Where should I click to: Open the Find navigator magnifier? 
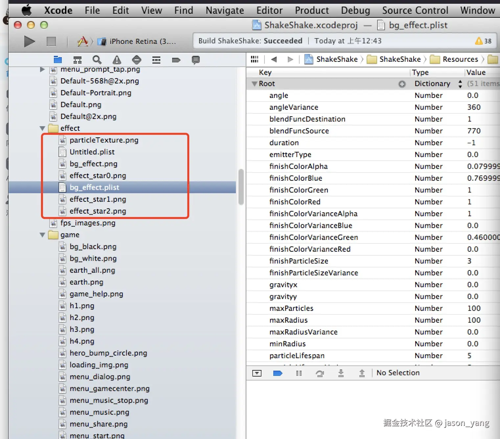(x=97, y=59)
